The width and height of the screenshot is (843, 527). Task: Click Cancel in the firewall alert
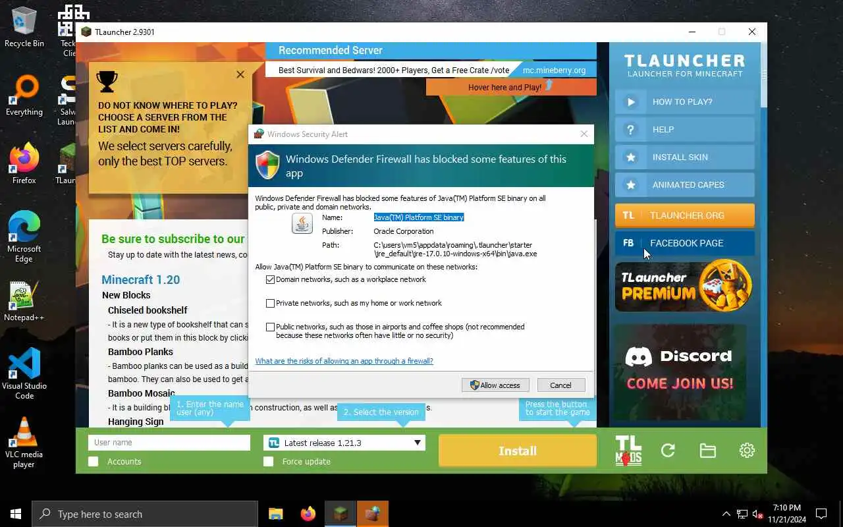pos(560,385)
